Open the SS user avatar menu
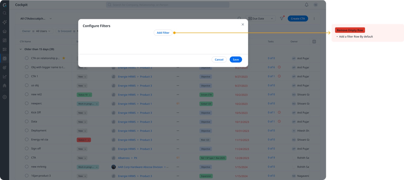Viewport: 404px width, 180px height. point(316,5)
